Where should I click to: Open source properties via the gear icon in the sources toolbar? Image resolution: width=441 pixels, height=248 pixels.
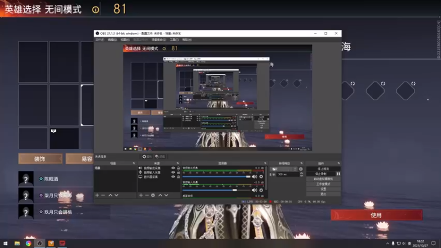[153, 195]
